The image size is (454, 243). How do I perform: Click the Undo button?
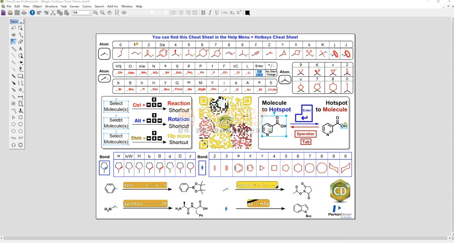pos(39,13)
